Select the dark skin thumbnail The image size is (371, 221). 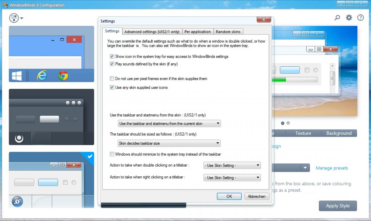pyautogui.click(x=51, y=117)
